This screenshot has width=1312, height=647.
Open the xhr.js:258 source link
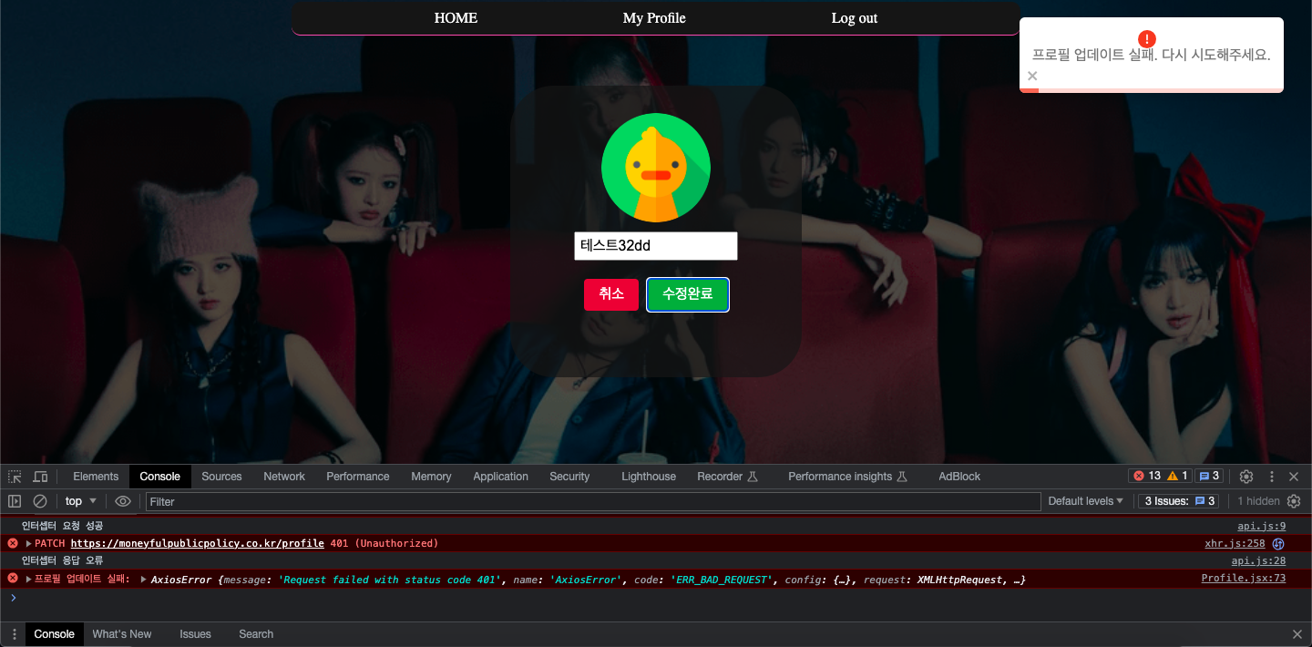coord(1235,543)
